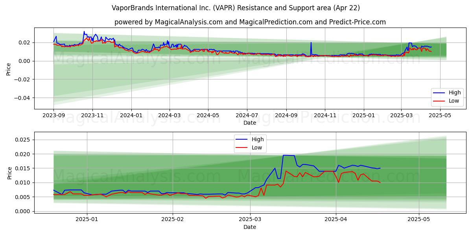
Task: Click the '2024-11' tick on top chart
Action: (x=325, y=115)
